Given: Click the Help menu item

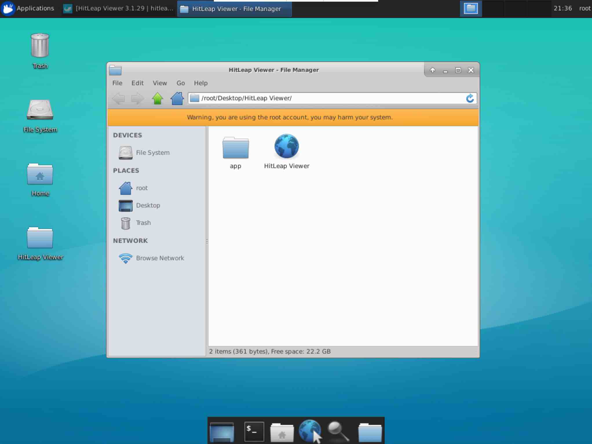Looking at the screenshot, I should [x=200, y=83].
